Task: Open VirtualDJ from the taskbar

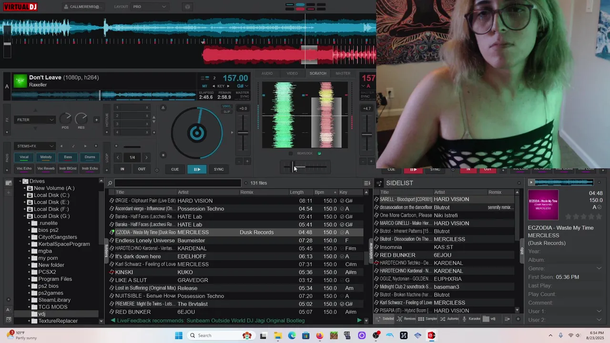Action: coord(431,335)
